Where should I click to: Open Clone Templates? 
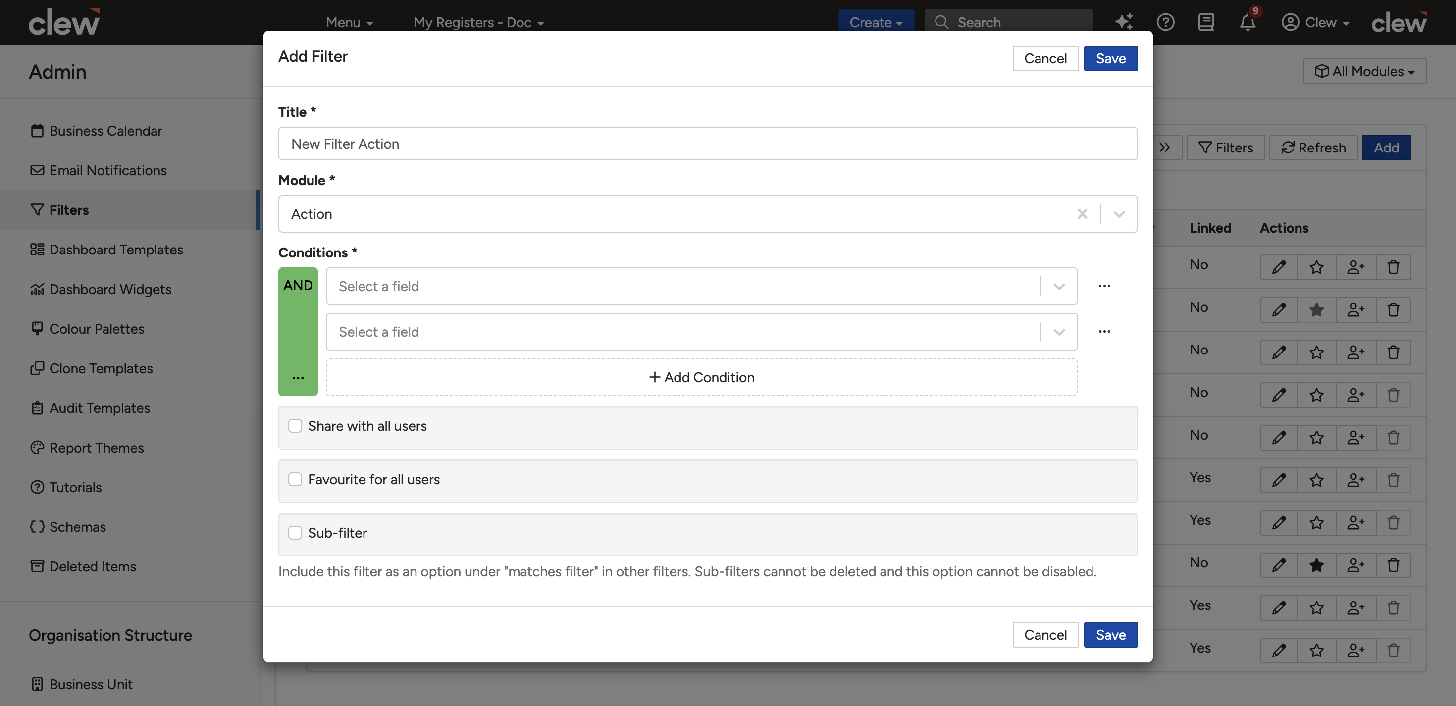tap(91, 368)
